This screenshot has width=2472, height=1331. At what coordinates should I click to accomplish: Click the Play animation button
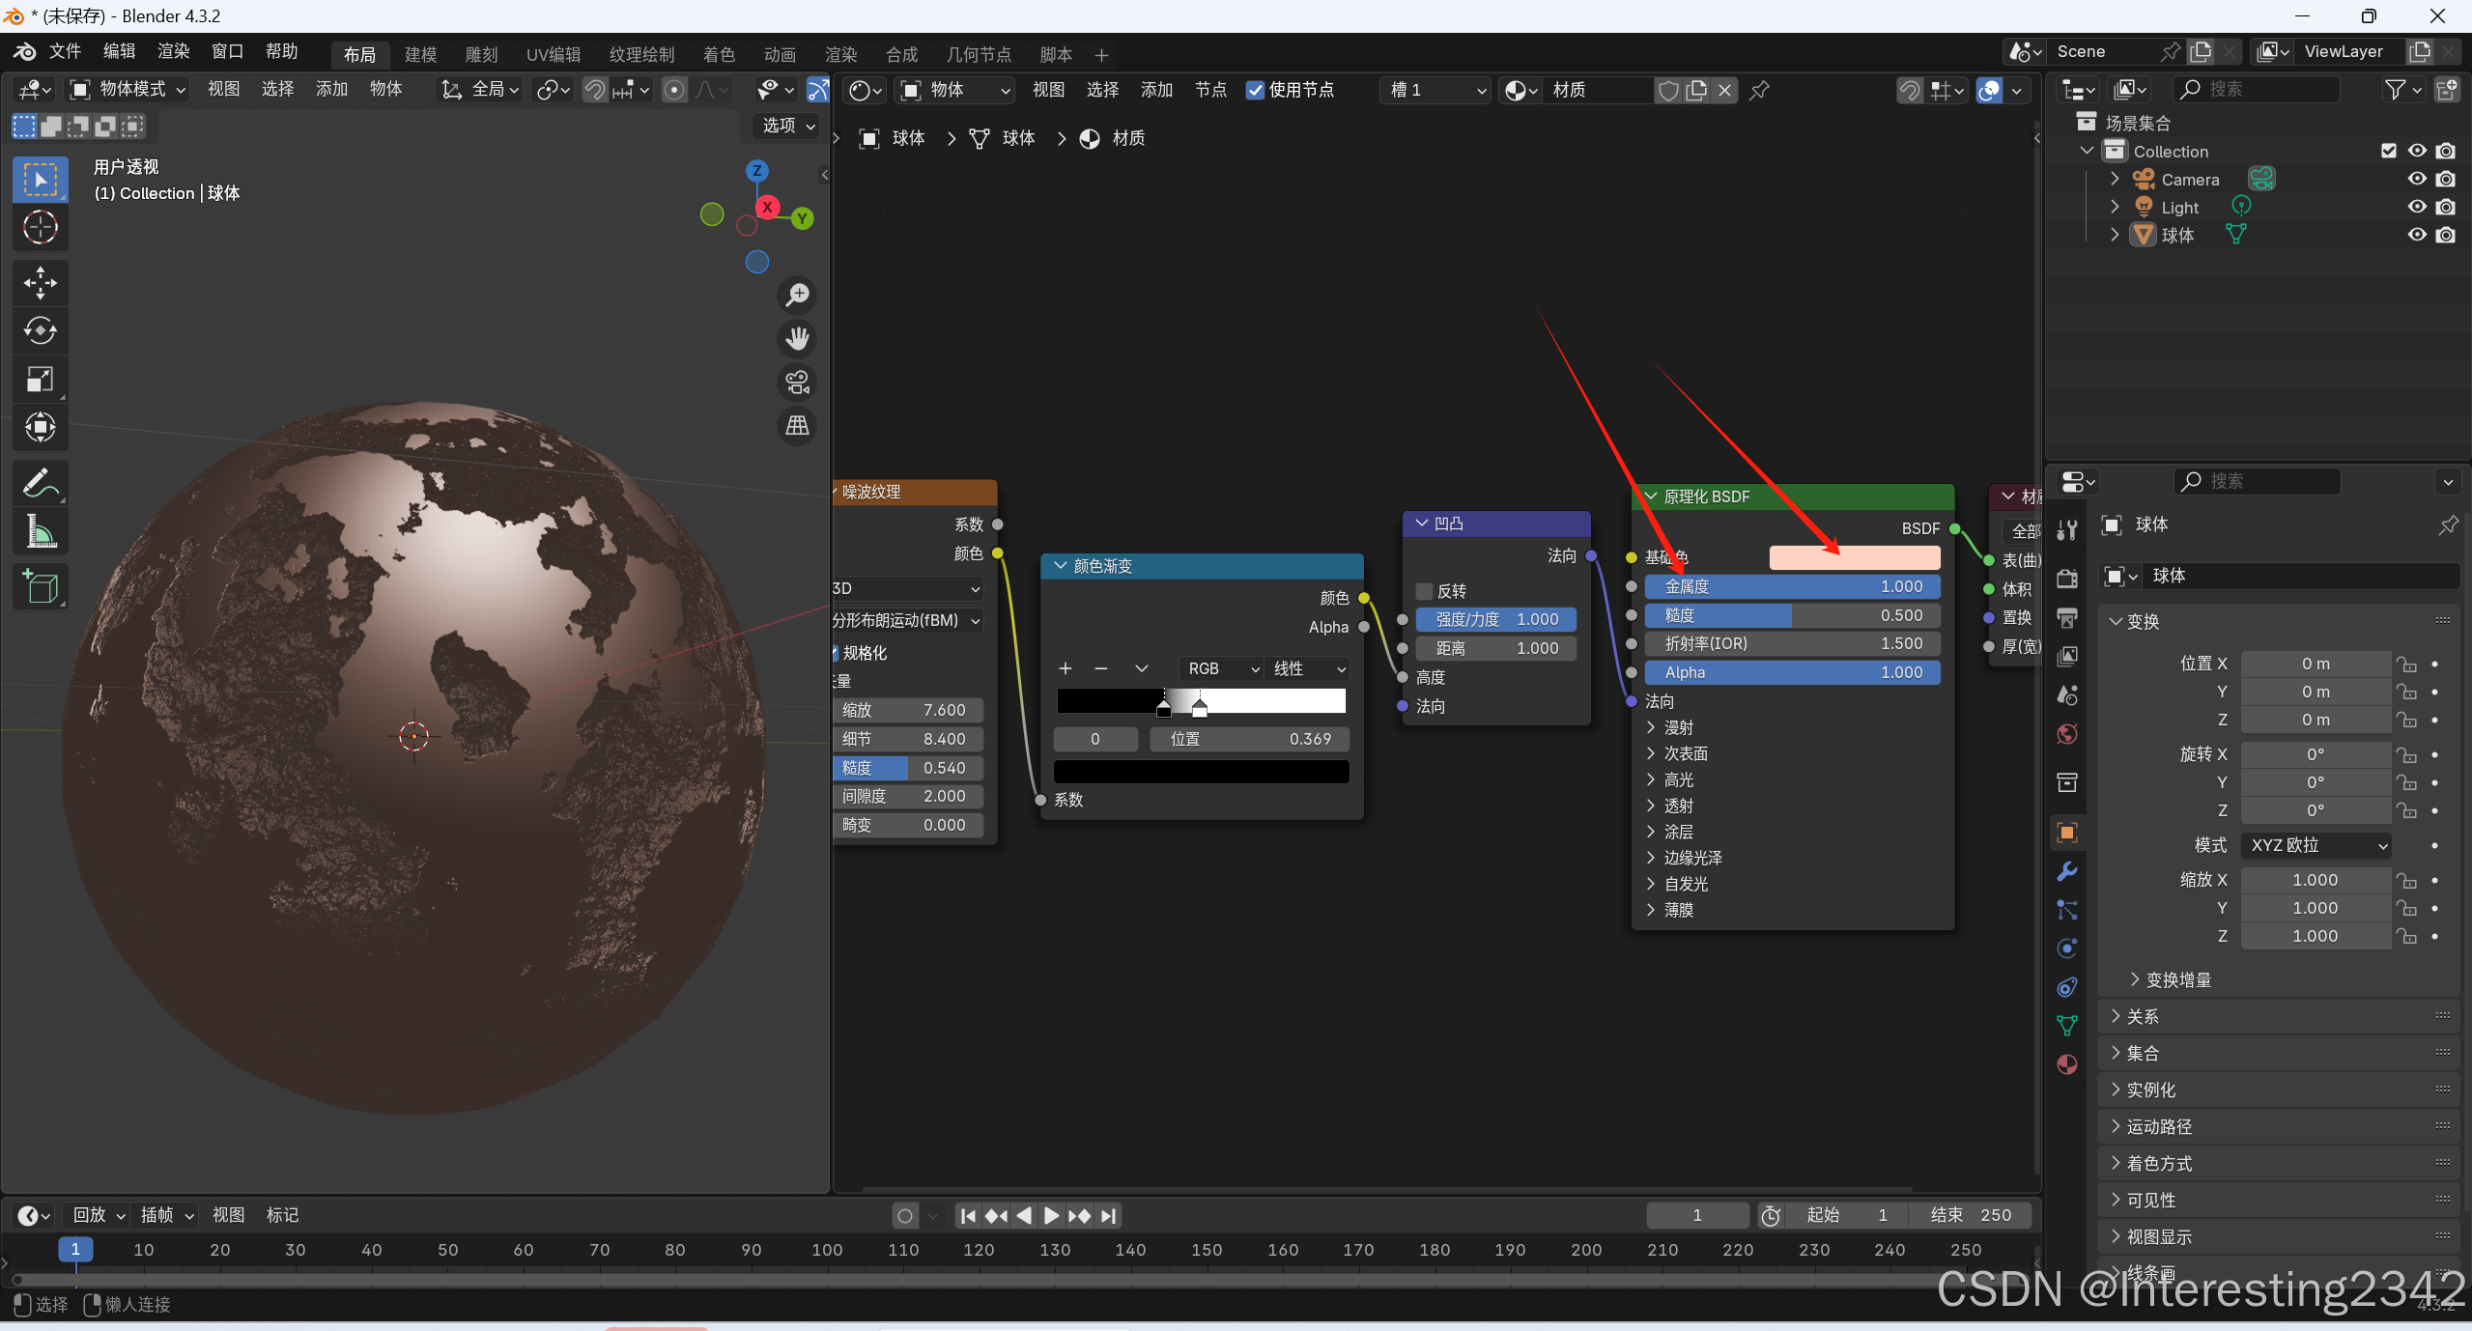click(1052, 1216)
